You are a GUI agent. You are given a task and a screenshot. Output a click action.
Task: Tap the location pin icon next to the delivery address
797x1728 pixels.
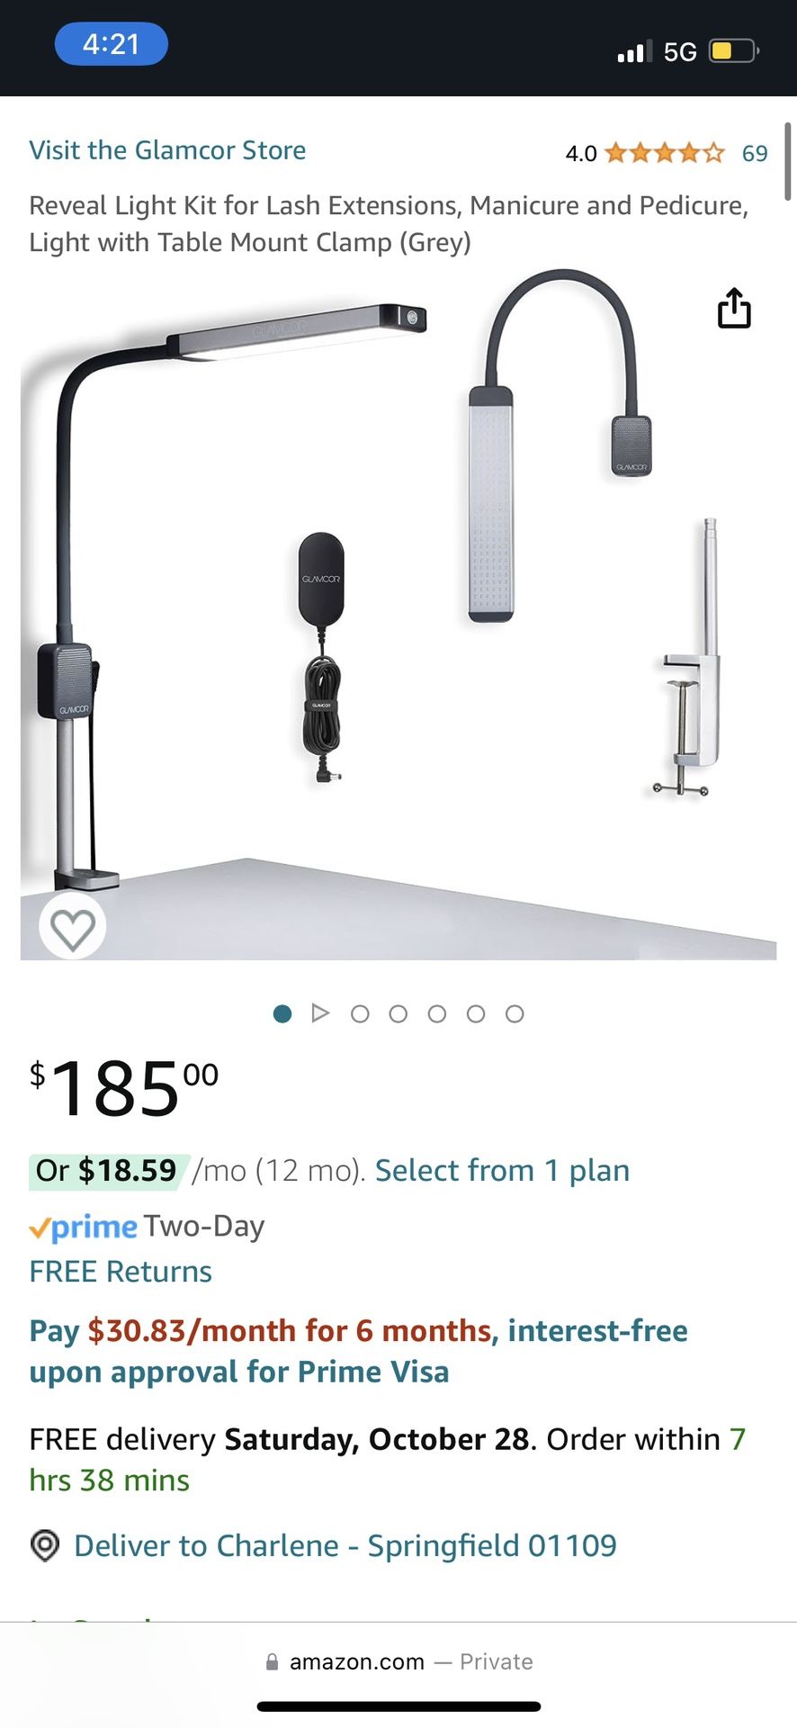(x=45, y=1545)
